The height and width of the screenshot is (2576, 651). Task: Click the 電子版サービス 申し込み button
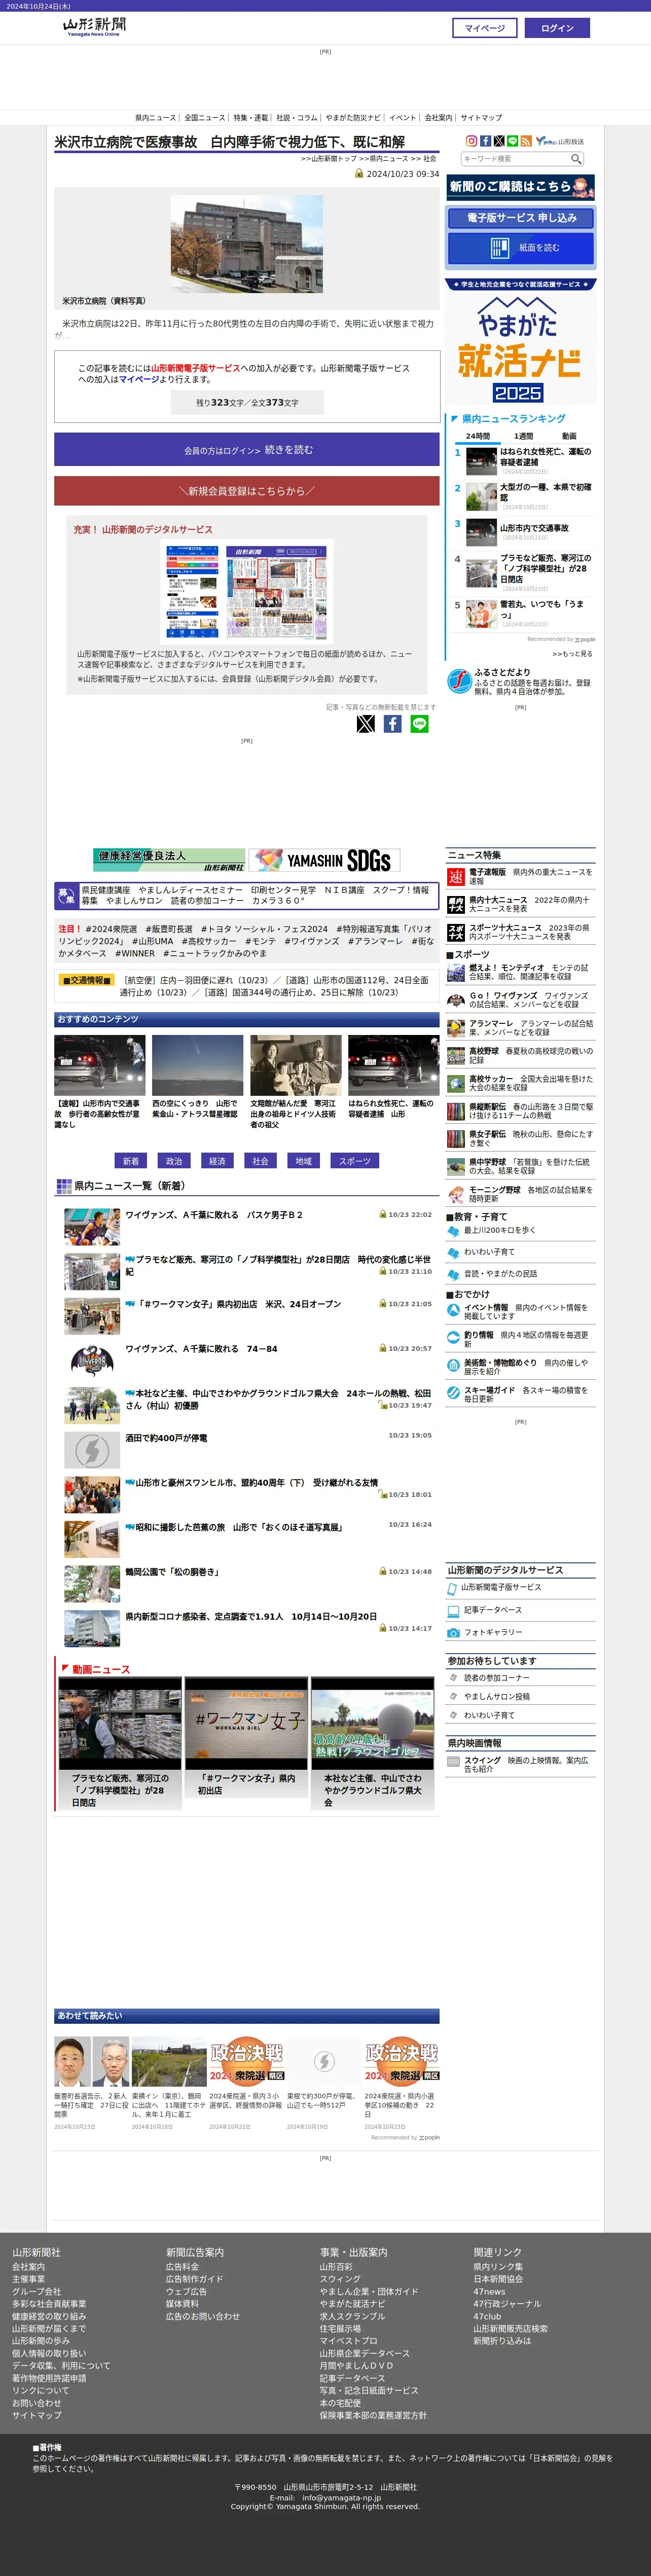pos(521,218)
